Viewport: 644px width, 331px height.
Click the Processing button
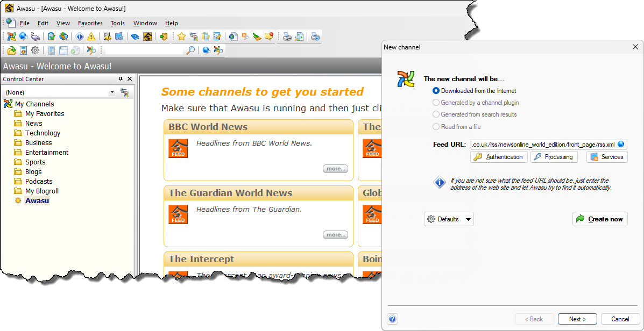coord(554,157)
